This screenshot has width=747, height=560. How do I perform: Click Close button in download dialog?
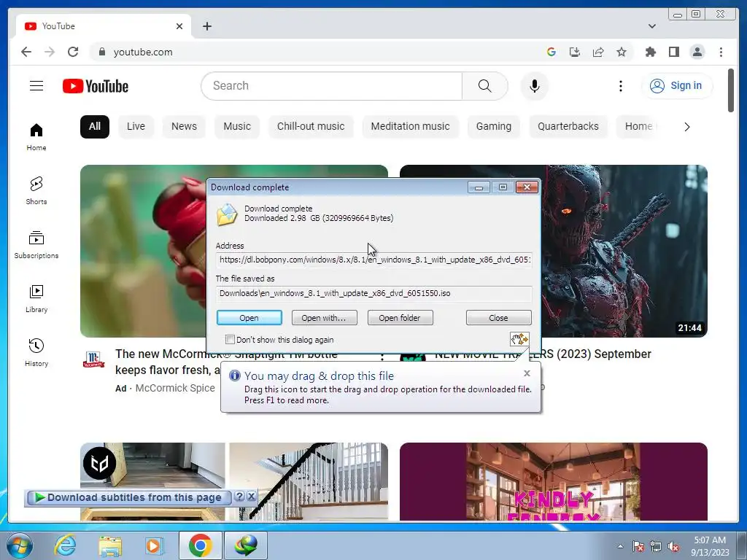pyautogui.click(x=498, y=318)
